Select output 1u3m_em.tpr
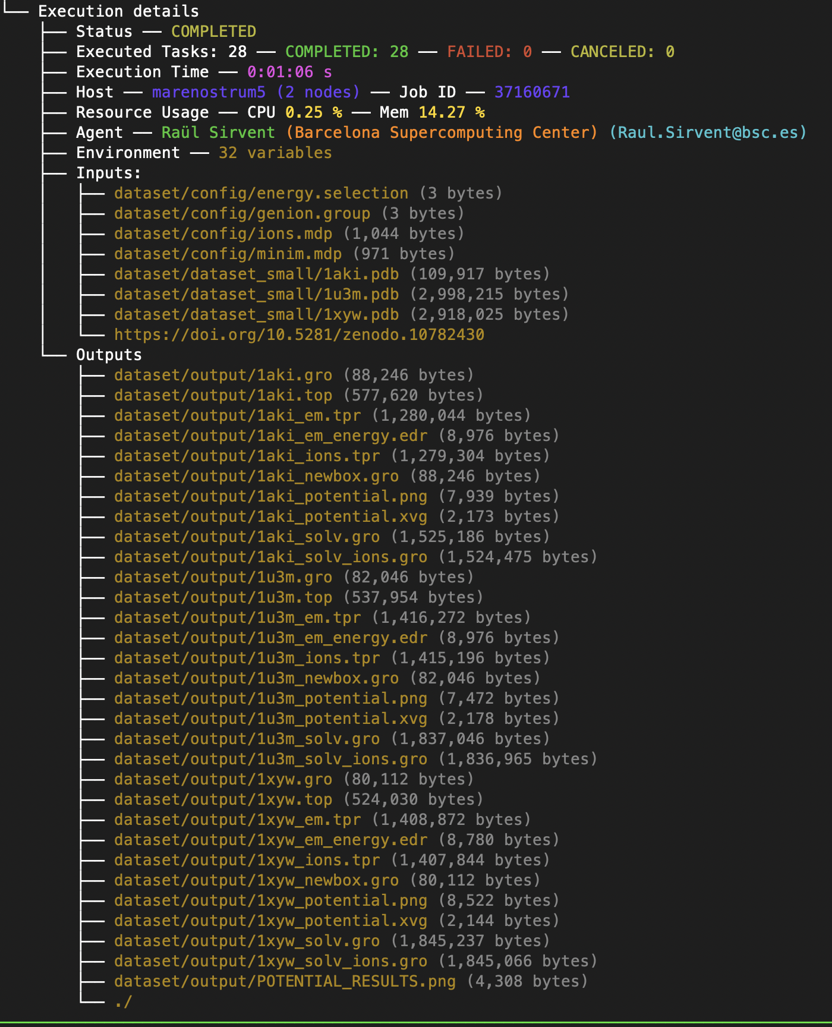This screenshot has height=1027, width=832. (237, 618)
